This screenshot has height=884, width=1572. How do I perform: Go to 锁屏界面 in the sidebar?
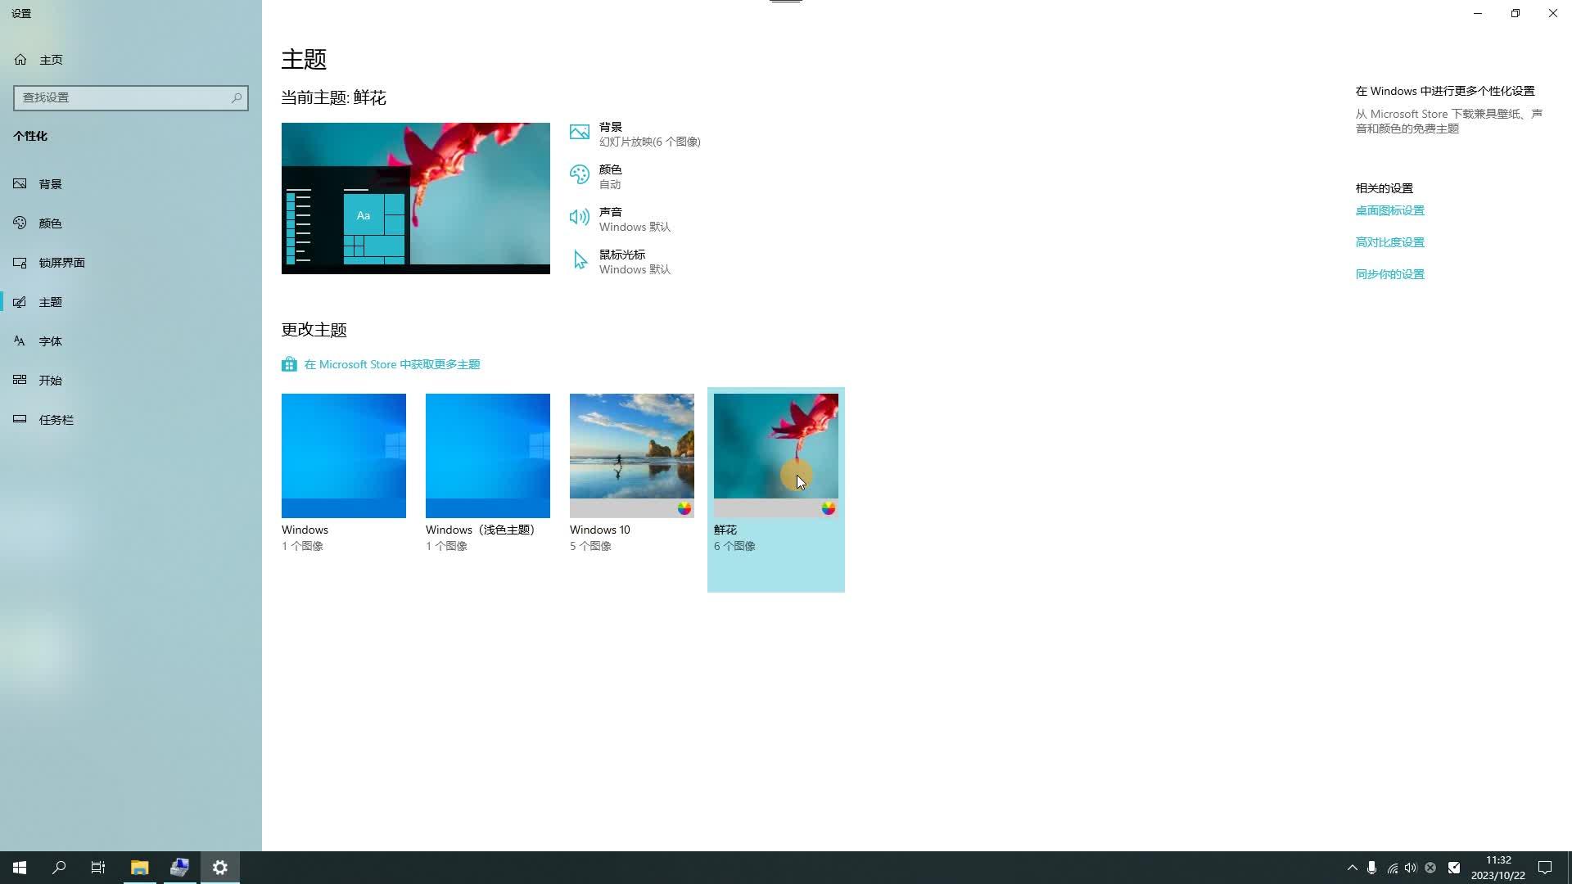pyautogui.click(x=131, y=263)
